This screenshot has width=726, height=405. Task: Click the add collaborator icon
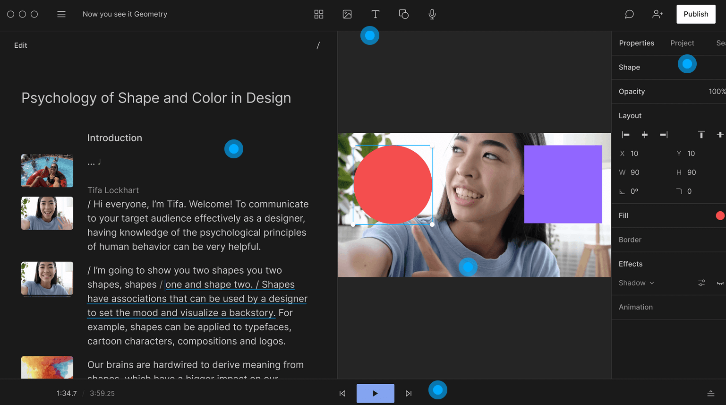click(658, 14)
